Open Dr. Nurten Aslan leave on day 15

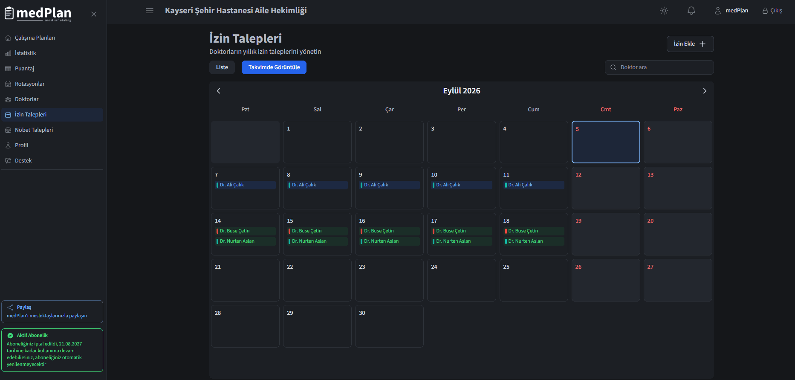(x=318, y=241)
